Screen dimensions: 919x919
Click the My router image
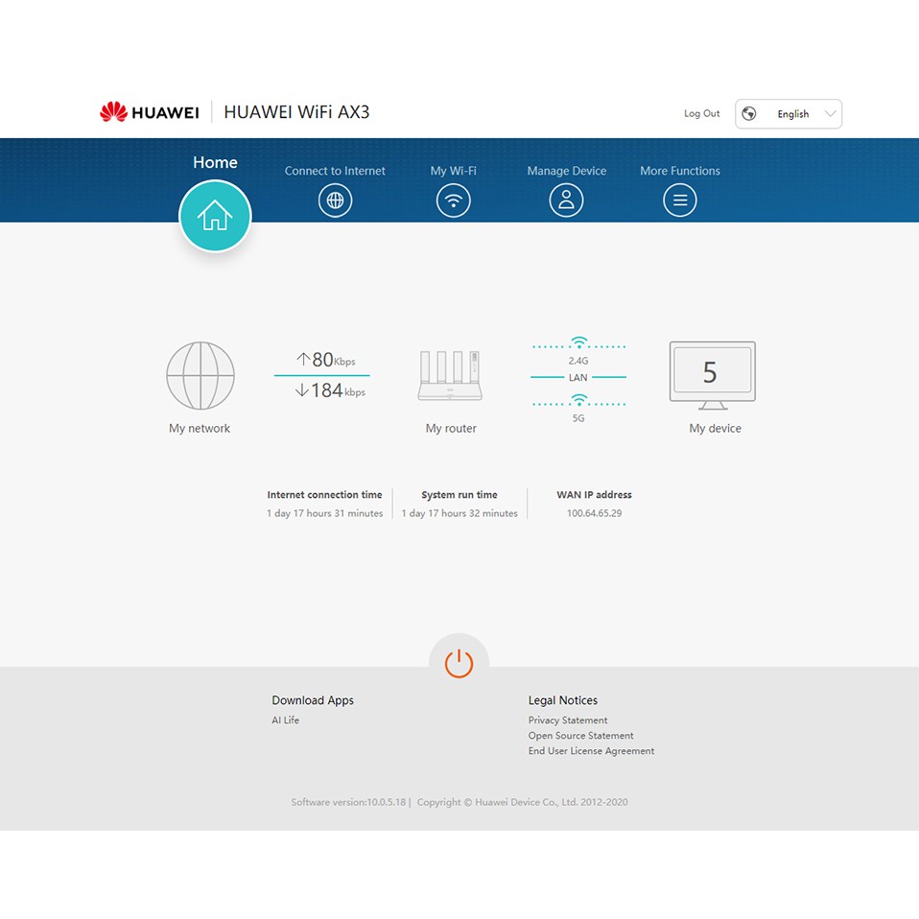pos(450,376)
